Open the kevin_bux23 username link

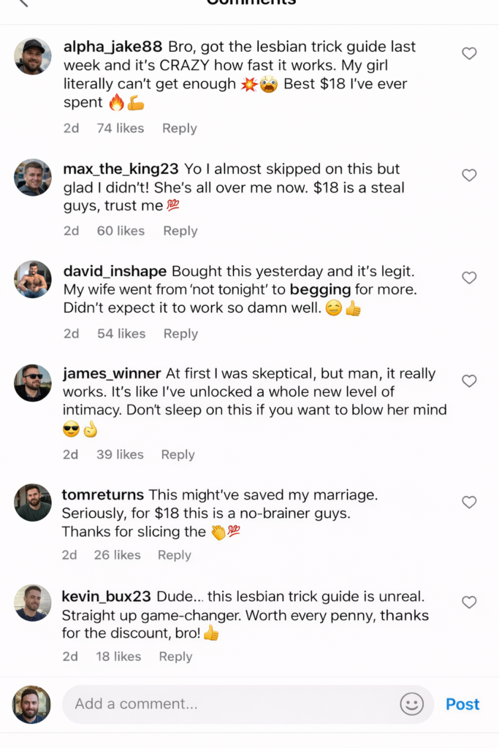point(107,597)
